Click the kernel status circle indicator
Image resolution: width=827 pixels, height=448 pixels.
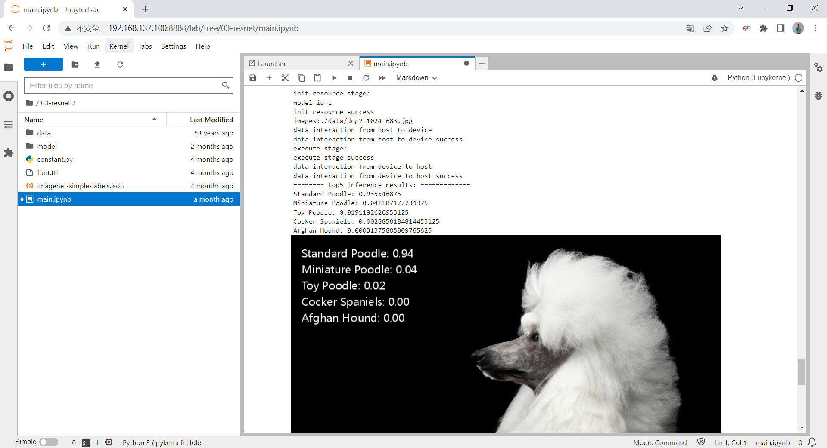point(799,78)
